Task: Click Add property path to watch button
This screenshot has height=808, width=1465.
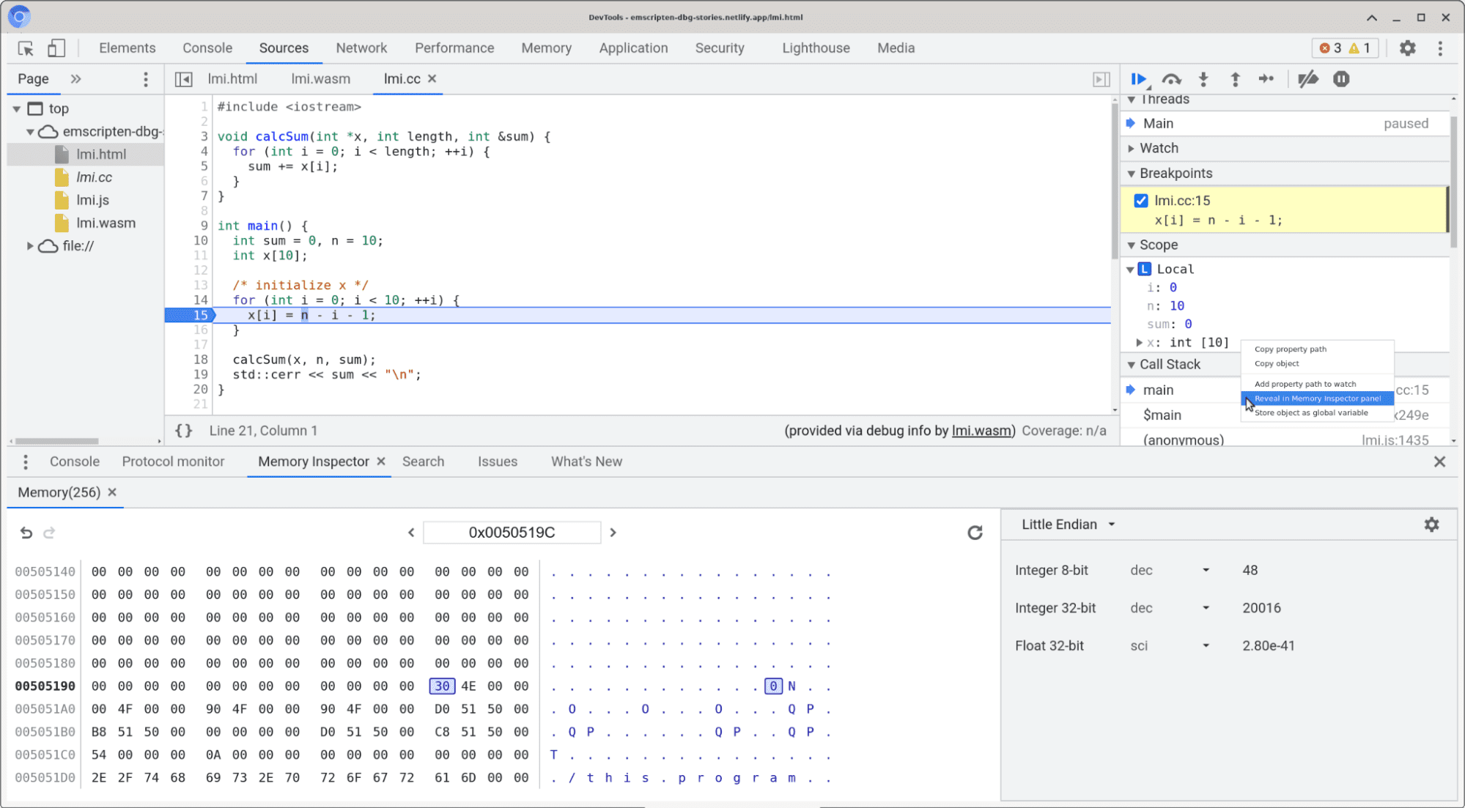Action: pyautogui.click(x=1307, y=384)
